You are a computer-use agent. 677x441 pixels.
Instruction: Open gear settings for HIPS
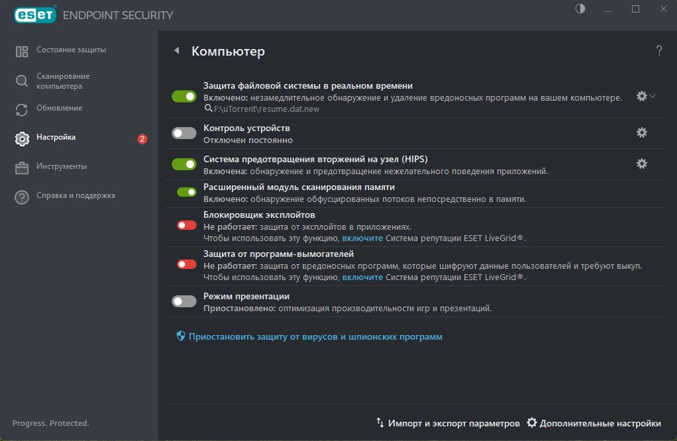pos(641,164)
